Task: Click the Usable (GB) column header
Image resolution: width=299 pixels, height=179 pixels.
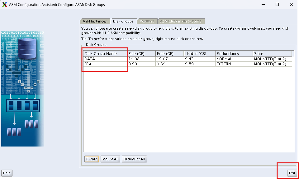Action: (x=200, y=53)
